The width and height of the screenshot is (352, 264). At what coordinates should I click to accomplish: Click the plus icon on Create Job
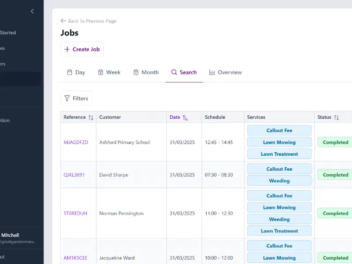[x=67, y=49]
